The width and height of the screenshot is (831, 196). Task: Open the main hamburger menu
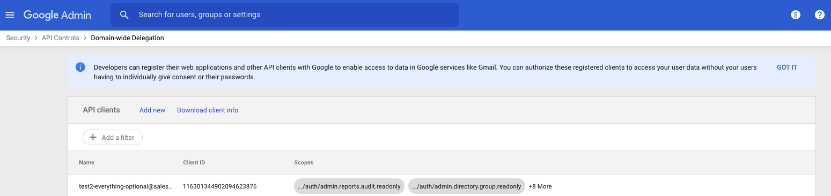(10, 15)
